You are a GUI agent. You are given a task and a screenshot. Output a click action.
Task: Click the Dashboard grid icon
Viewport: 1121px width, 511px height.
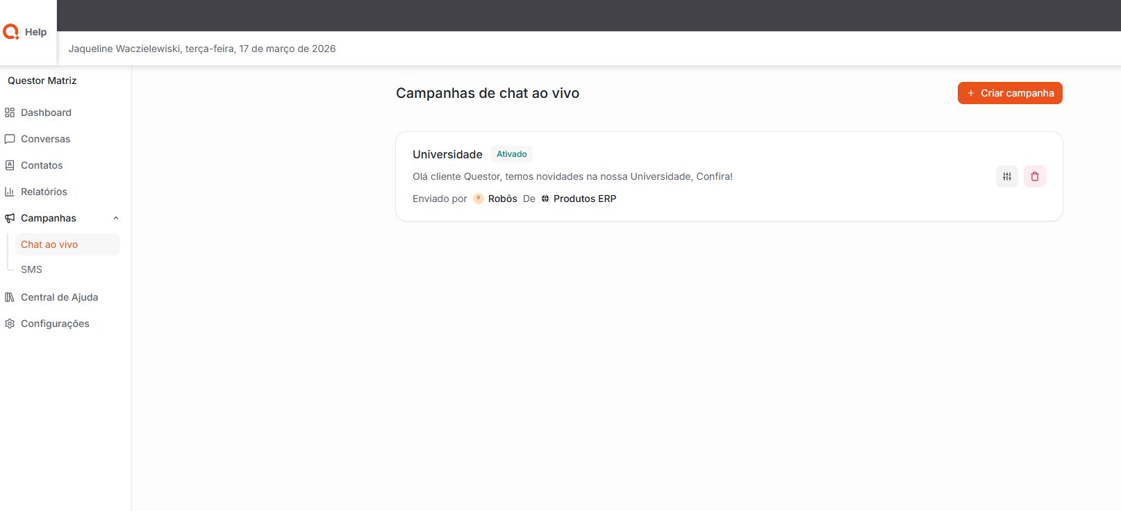click(x=10, y=112)
